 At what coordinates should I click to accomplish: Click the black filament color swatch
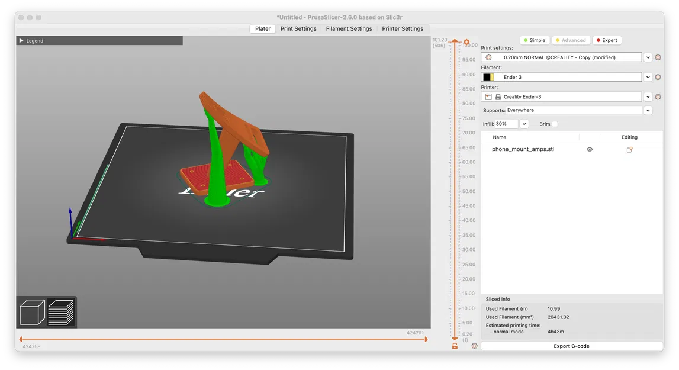(x=487, y=77)
